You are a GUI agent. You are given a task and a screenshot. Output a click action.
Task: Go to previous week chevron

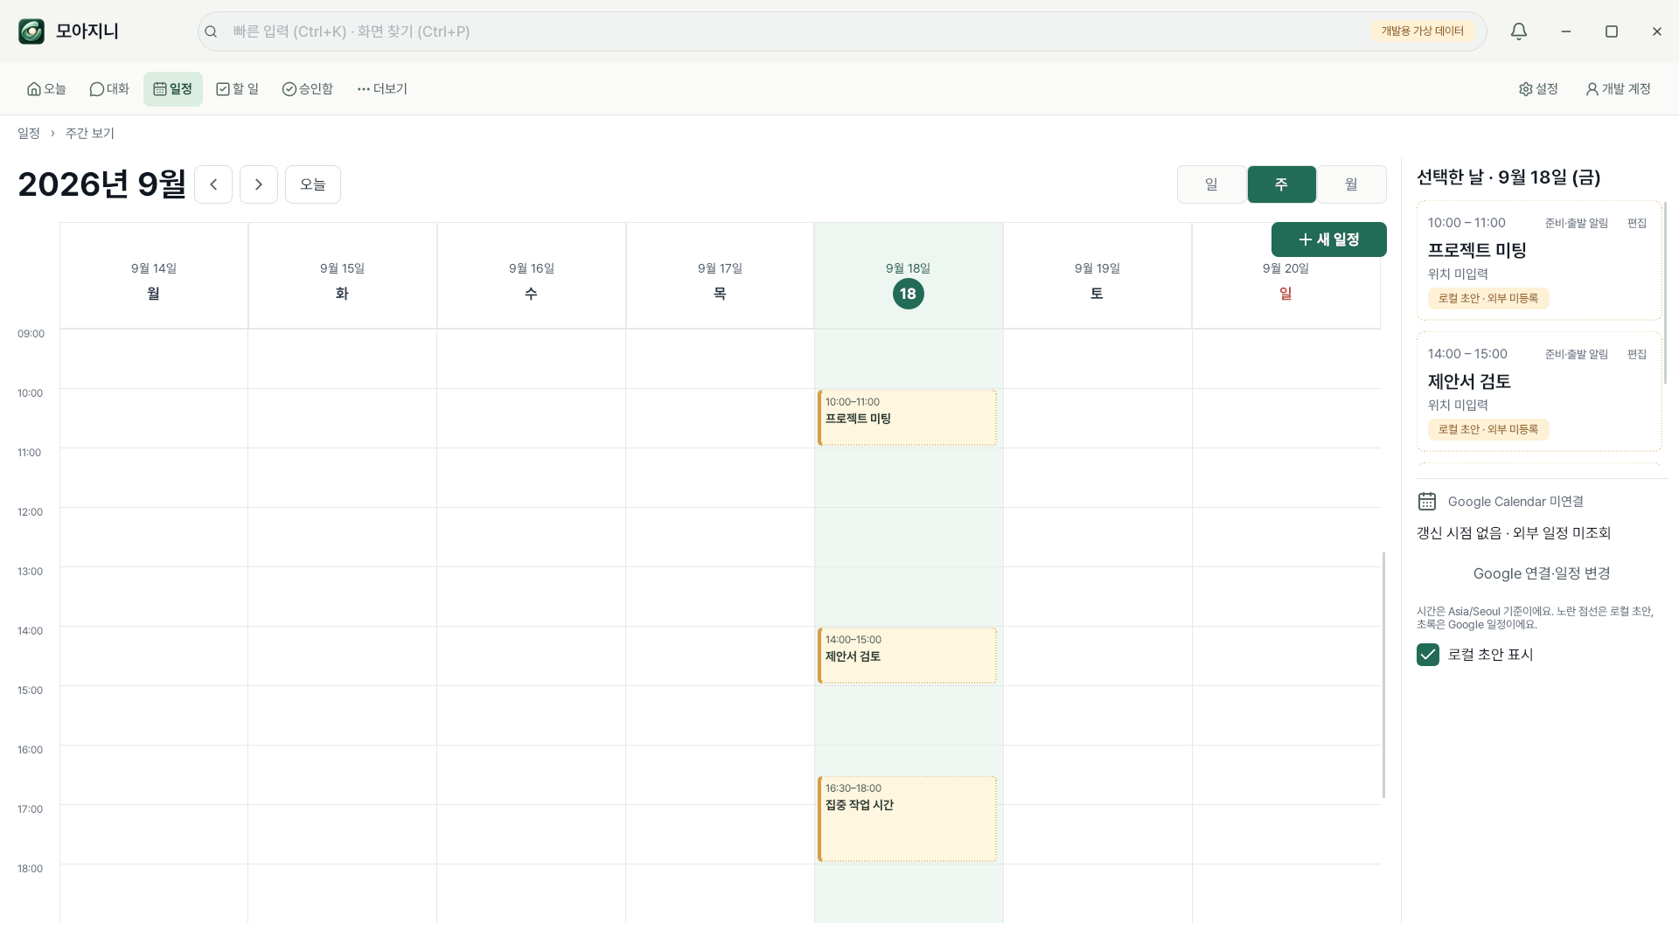point(213,184)
